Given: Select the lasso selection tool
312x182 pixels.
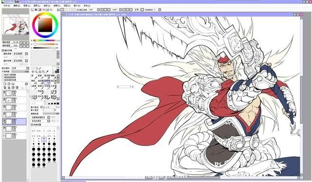Looking at the screenshot, I should tap(37, 68).
